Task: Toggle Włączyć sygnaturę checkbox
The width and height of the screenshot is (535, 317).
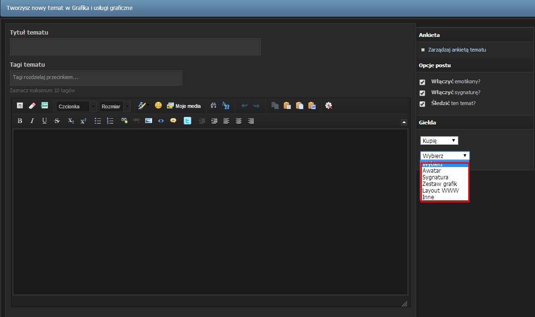Action: tap(422, 93)
